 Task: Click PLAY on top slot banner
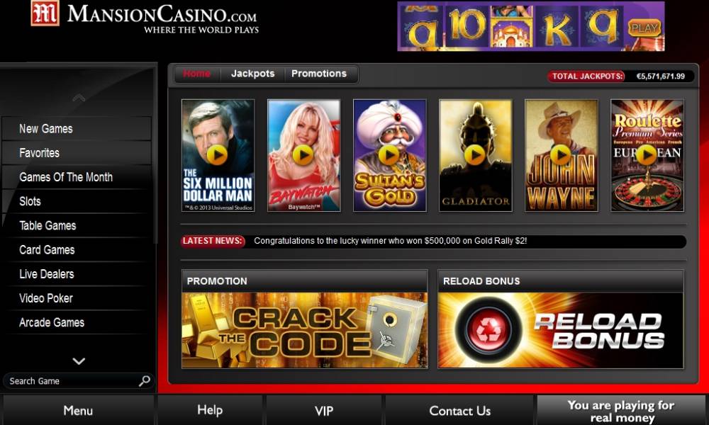point(644,28)
